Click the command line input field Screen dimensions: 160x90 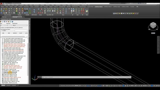click(86, 77)
